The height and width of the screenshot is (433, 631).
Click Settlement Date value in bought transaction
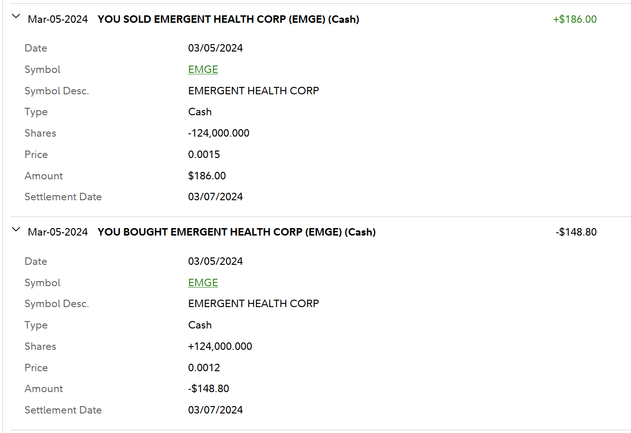pos(215,410)
